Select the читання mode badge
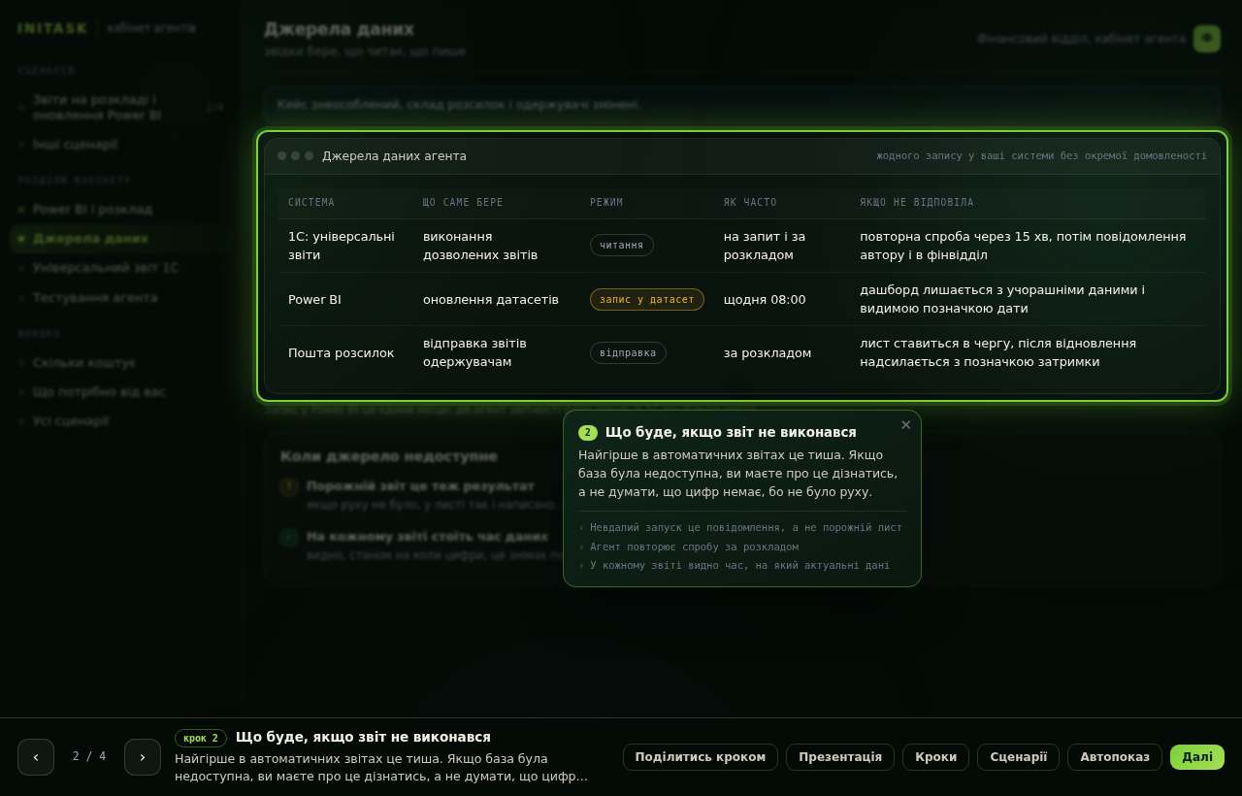 click(622, 246)
